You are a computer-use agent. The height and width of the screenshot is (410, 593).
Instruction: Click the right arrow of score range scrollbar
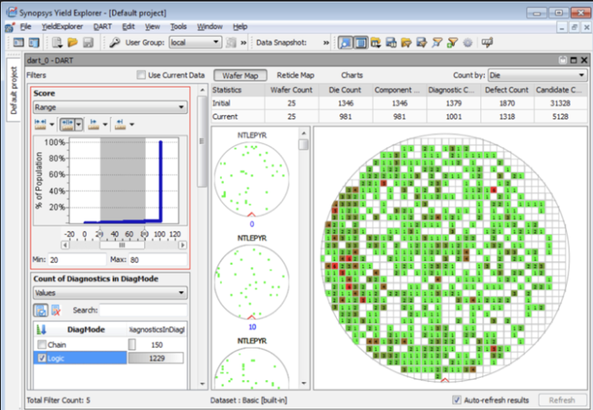click(x=183, y=245)
